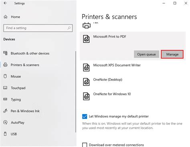
Task: Click the Open queue button
Action: tap(146, 54)
